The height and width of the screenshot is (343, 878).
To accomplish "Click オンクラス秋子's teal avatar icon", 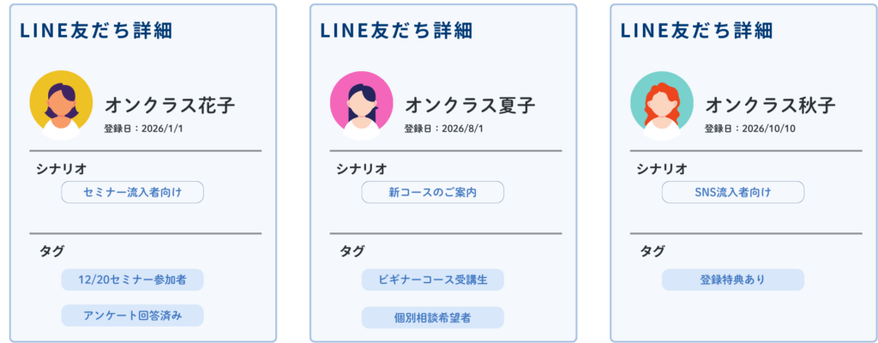I will point(661,103).
